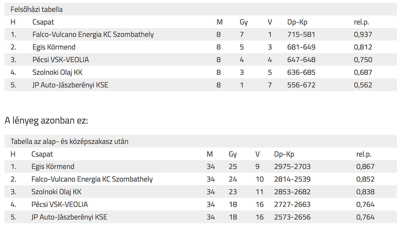Pick JP Auto-Jászberényi KSE in upper table
Image resolution: width=401 pixels, height=226 pixels.
pyautogui.click(x=70, y=85)
